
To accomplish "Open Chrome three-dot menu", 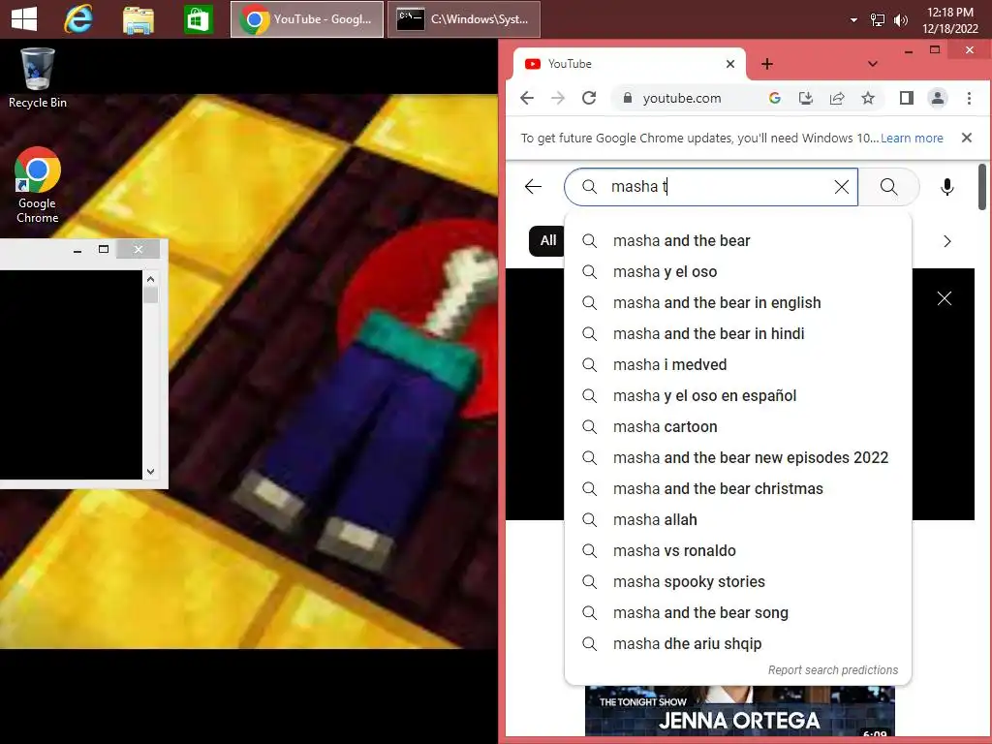I will (969, 98).
